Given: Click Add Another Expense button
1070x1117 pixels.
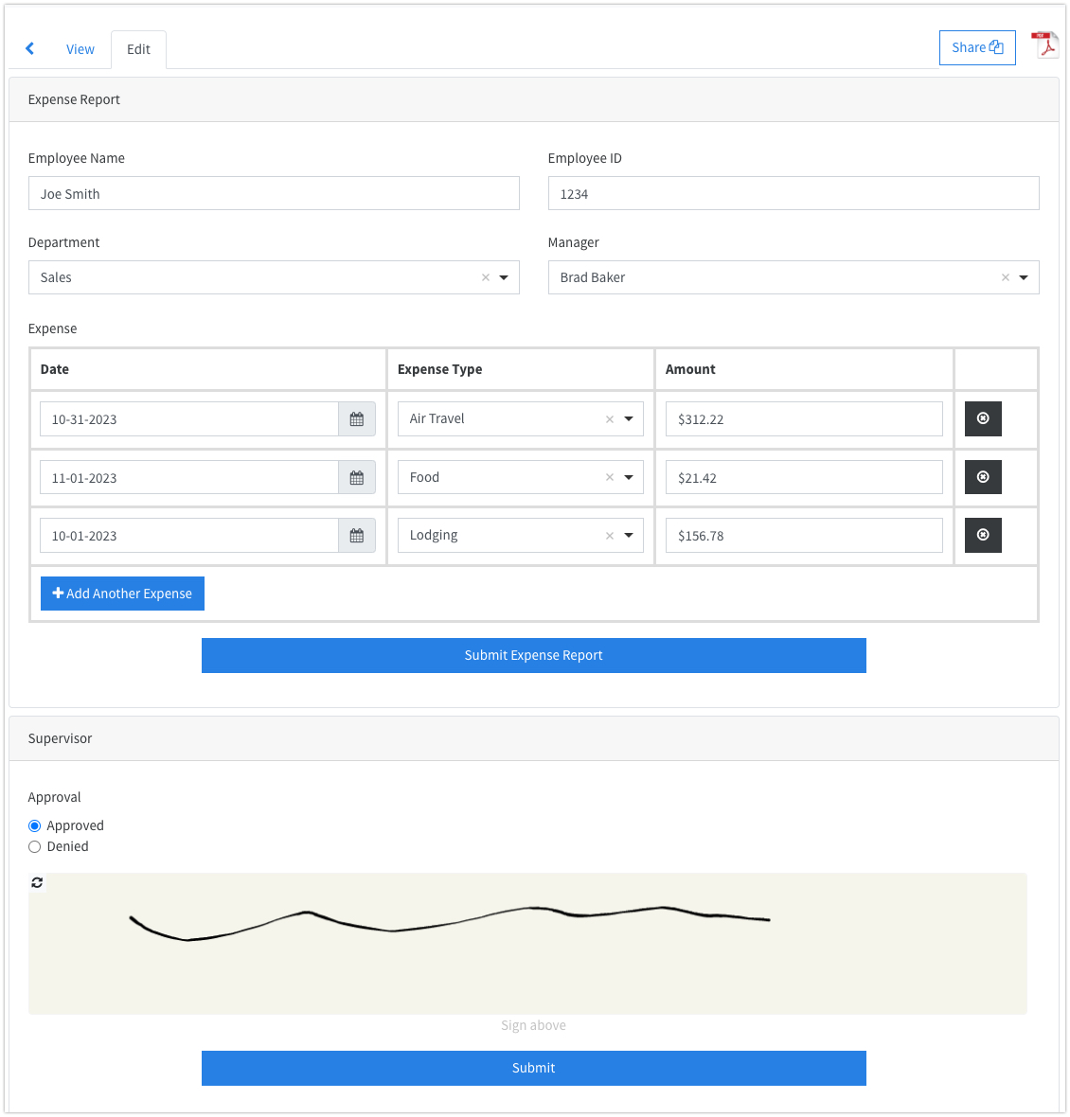Looking at the screenshot, I should tap(122, 594).
